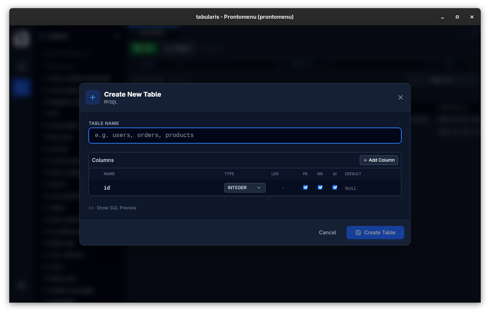Uncheck the PK checkbox for id
Screen dimensions: 490x313
[x=305, y=187]
